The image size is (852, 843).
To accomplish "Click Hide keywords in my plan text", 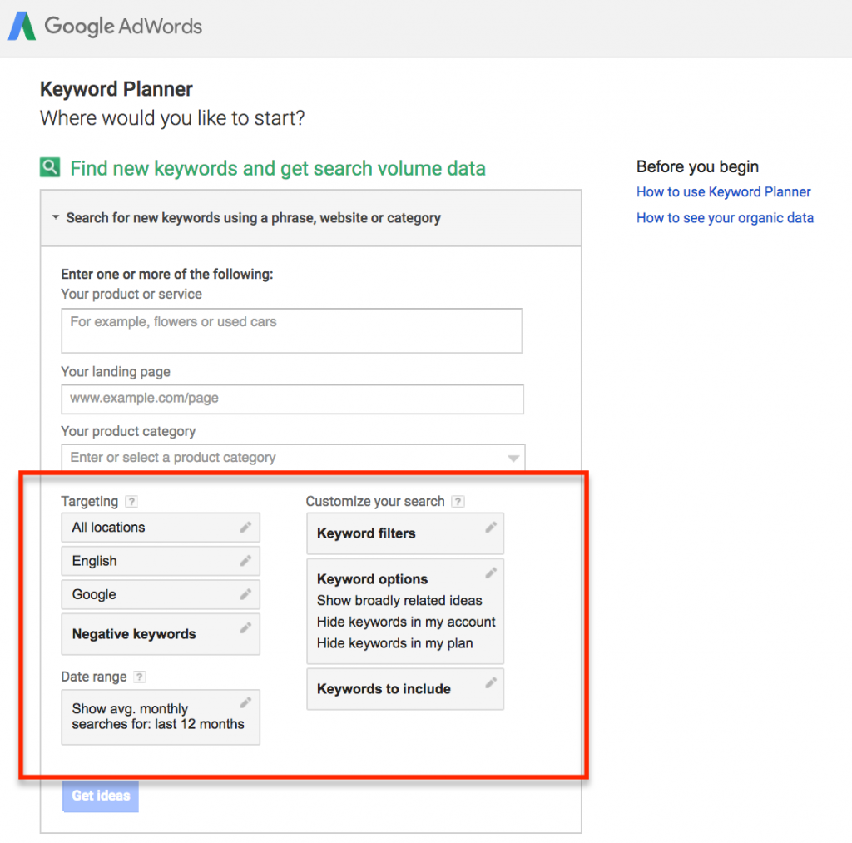I will 394,643.
